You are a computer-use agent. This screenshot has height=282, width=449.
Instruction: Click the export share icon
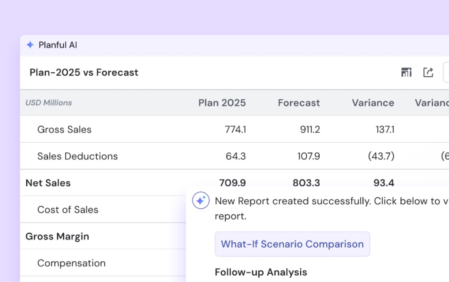tap(428, 72)
